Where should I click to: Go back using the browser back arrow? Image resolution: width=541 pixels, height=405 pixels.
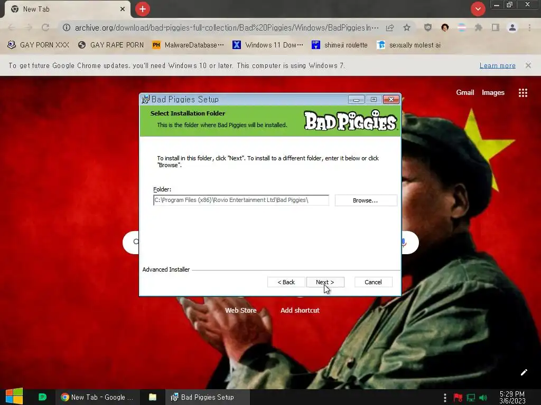pos(12,27)
